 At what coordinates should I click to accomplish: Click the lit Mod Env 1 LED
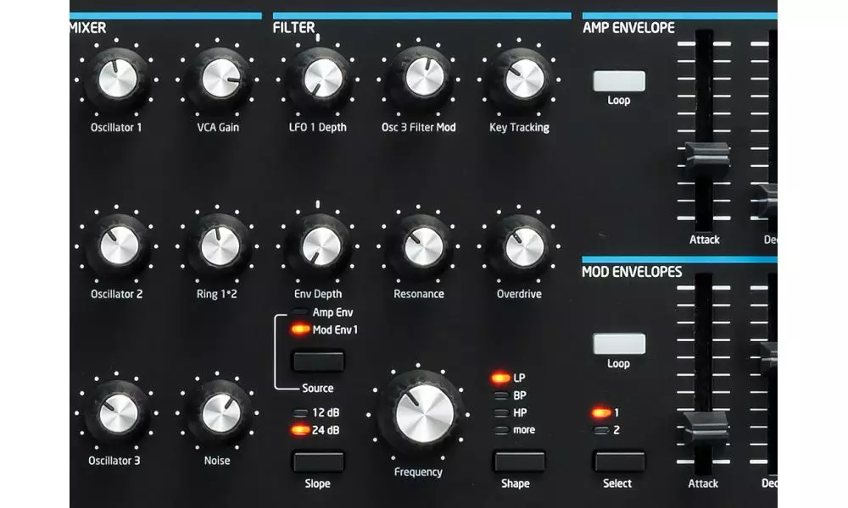300,329
